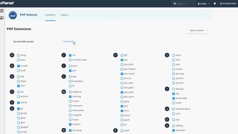Open the apps grid icon in sidebar

click(1, 11)
